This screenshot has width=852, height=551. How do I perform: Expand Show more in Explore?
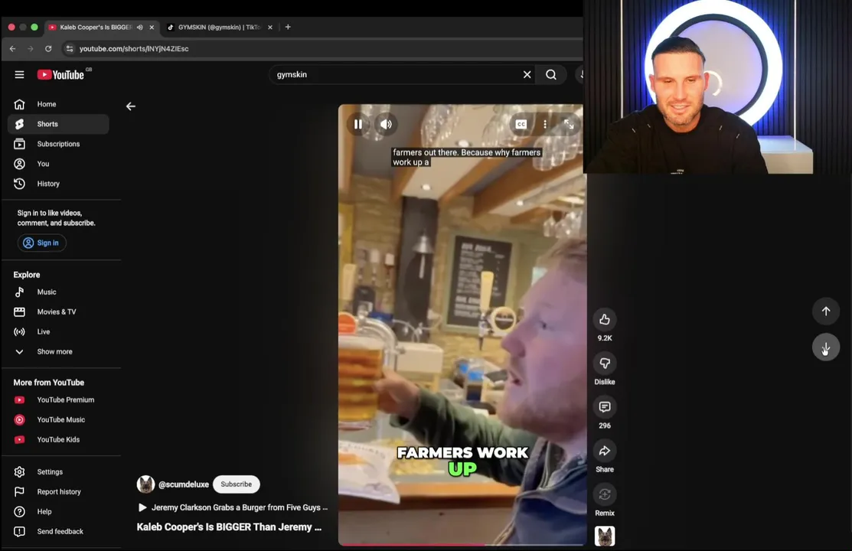click(x=58, y=351)
